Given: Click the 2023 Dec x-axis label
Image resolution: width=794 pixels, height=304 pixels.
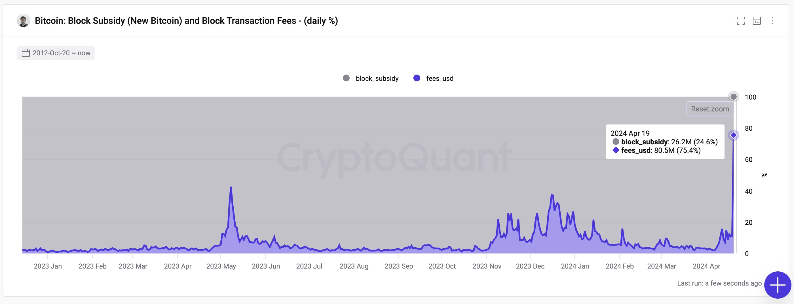Looking at the screenshot, I should (530, 266).
